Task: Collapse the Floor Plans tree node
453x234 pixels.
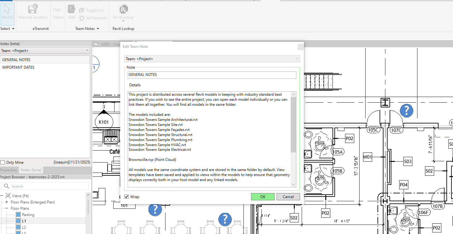Action: [7, 208]
